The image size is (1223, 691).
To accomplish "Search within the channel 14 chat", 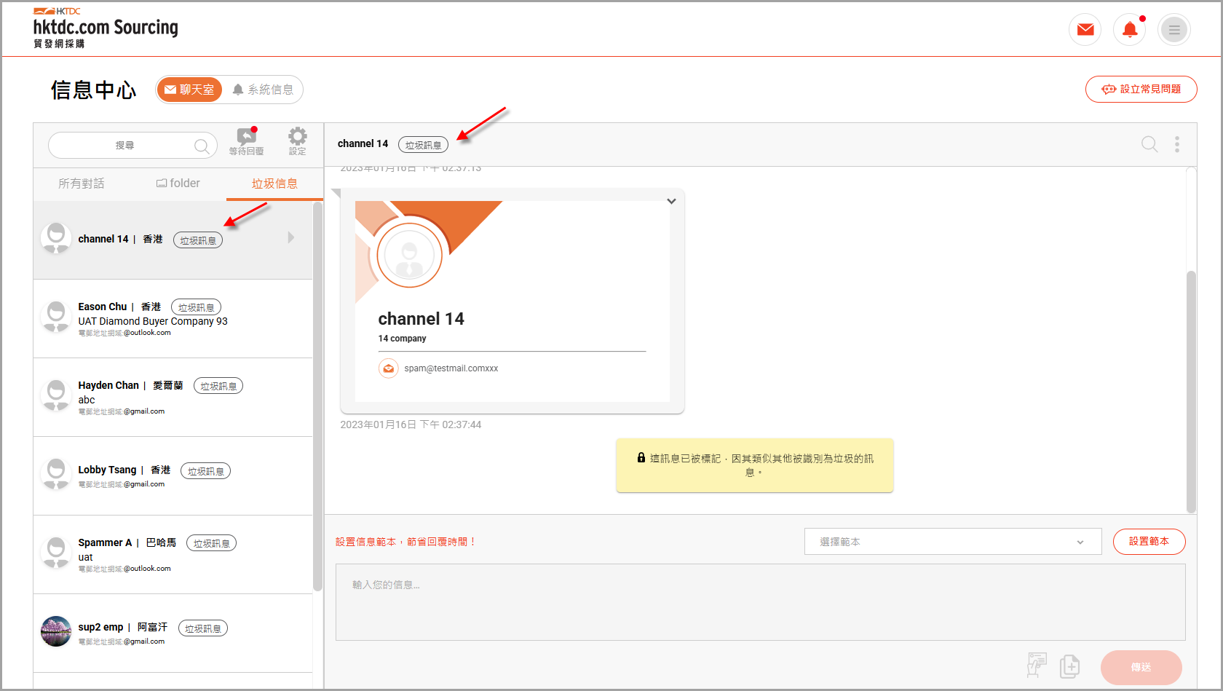I will point(1149,144).
